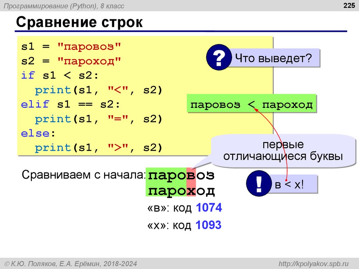Select the slide title 'Сравнение строк'
Viewport: 359px width, 269px height.
click(x=79, y=22)
